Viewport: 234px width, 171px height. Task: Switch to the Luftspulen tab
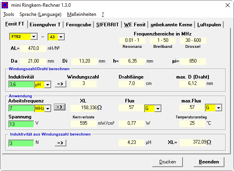[209, 25]
